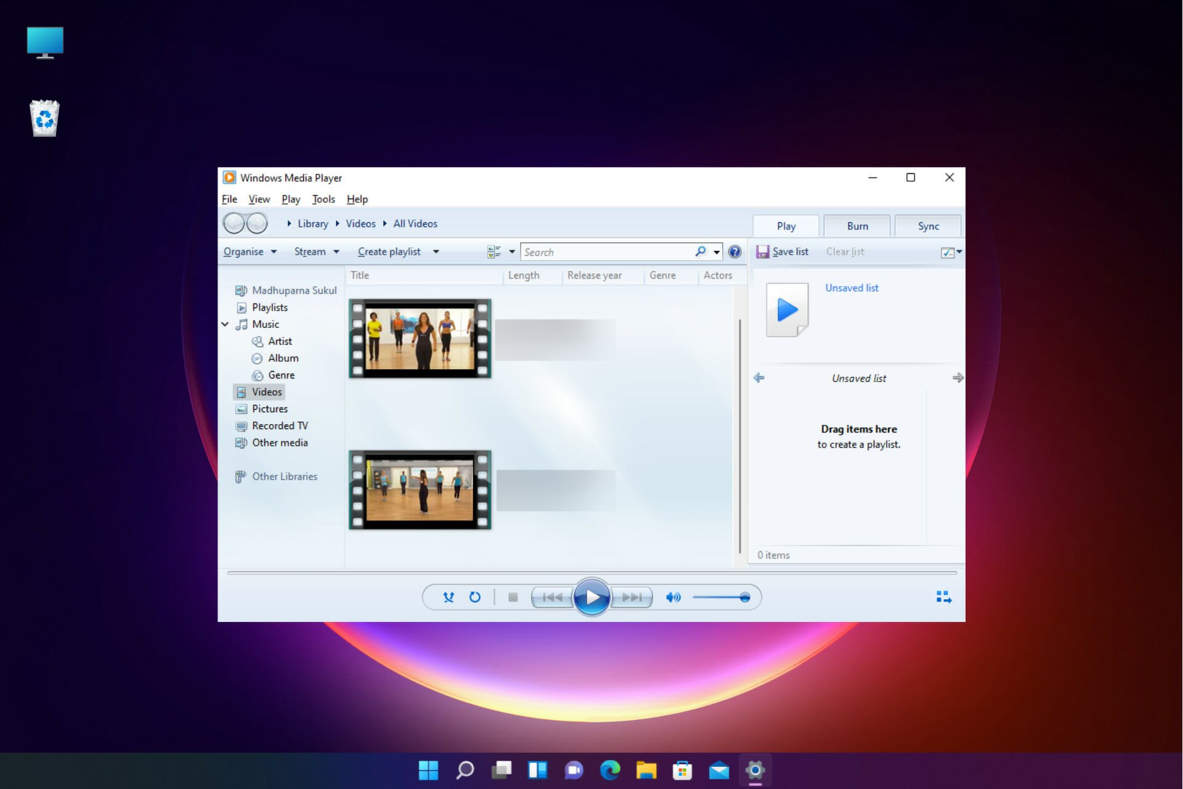Go to next list with right arrow
The image size is (1183, 789).
tap(957, 378)
